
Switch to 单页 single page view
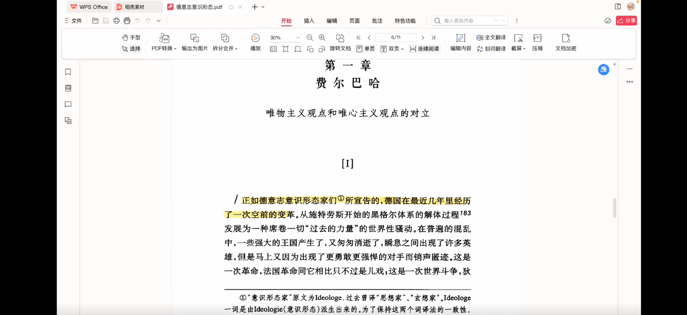[x=366, y=49]
